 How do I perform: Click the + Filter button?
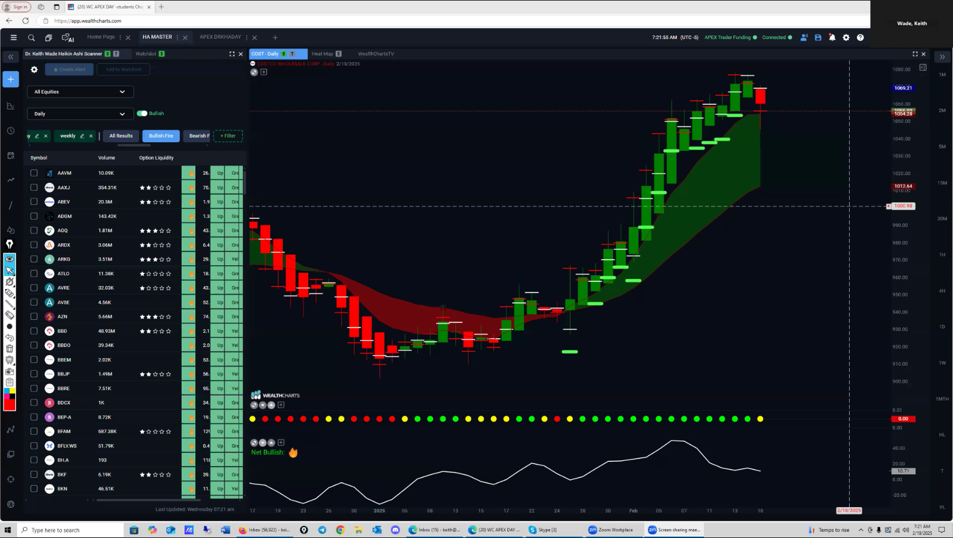(228, 136)
